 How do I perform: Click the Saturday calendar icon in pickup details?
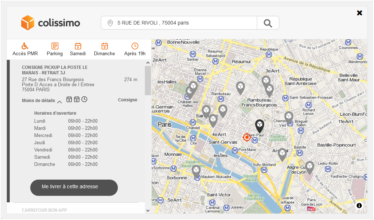[69, 99]
